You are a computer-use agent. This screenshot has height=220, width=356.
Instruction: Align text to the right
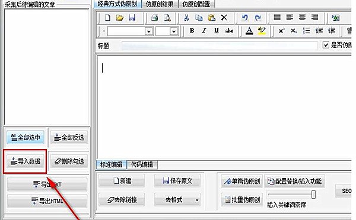click(x=314, y=17)
